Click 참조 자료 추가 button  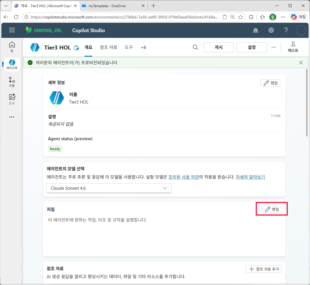point(263,269)
